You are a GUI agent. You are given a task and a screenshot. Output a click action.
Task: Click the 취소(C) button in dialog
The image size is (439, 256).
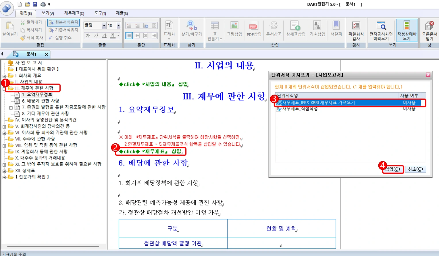(415, 169)
